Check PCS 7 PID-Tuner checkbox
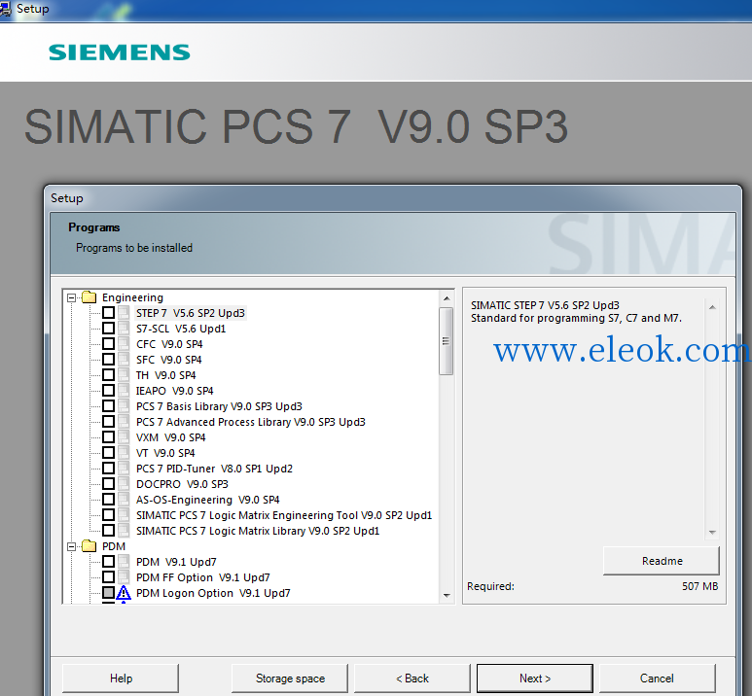 point(108,469)
